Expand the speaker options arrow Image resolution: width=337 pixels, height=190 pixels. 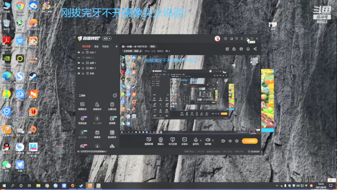(x=213, y=140)
